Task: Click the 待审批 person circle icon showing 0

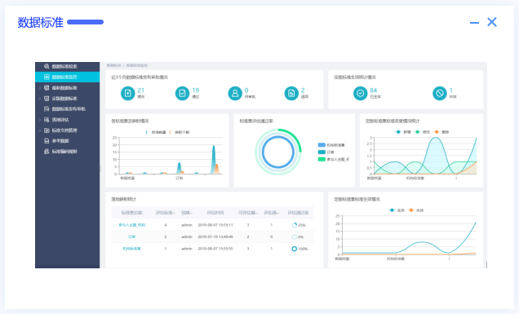Action: tap(235, 93)
